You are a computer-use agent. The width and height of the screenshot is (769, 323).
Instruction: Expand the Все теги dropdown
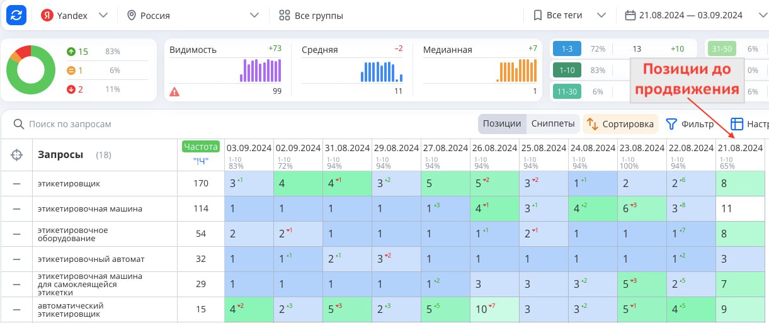601,15
